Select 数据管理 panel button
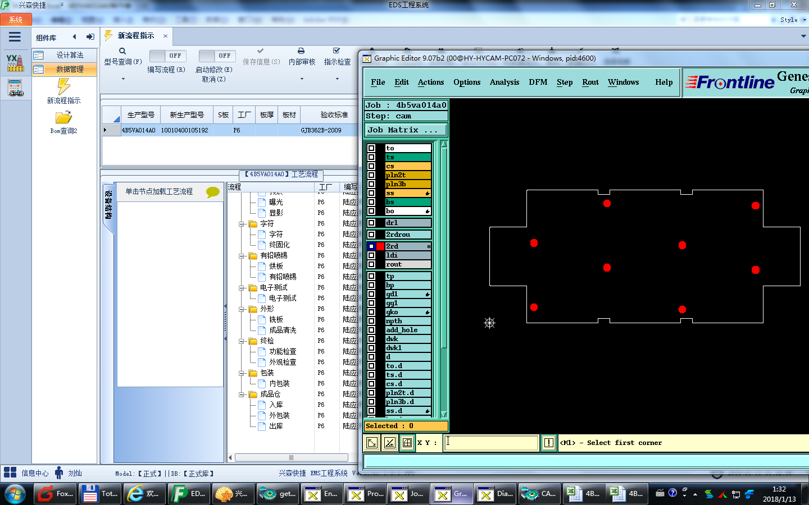Screen dimensions: 809x505 click(x=65, y=69)
